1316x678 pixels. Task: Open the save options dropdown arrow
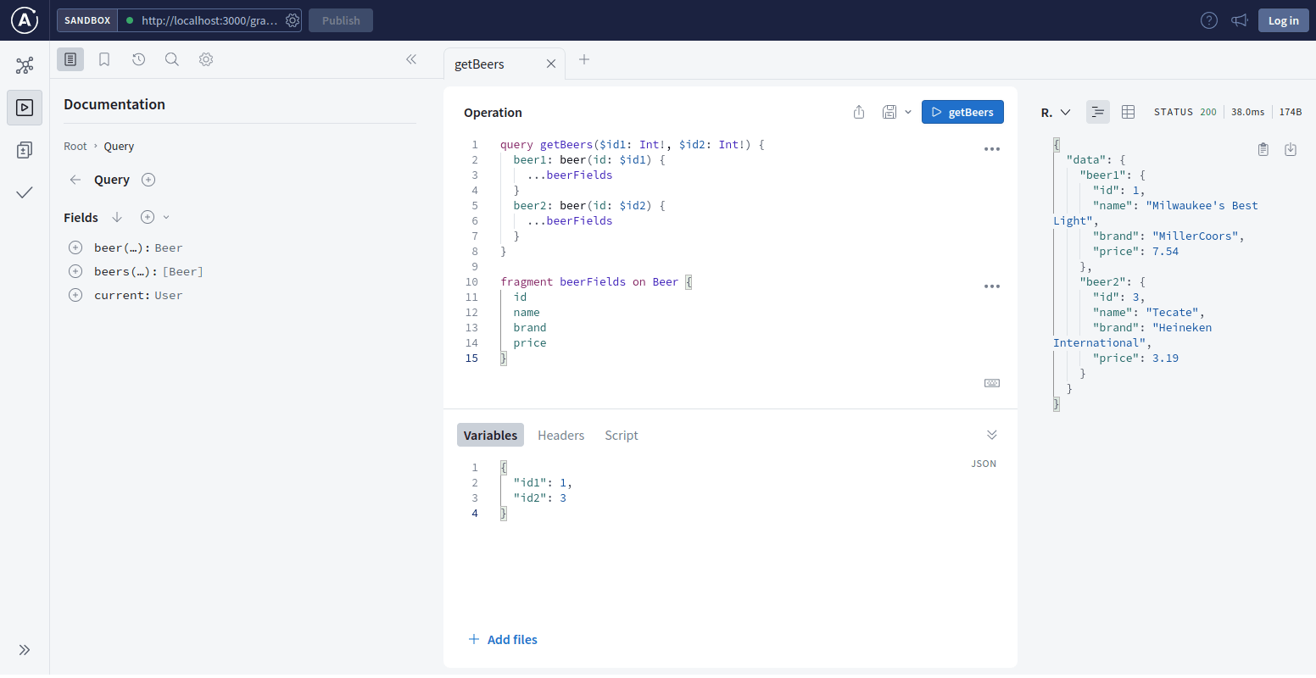(x=908, y=112)
